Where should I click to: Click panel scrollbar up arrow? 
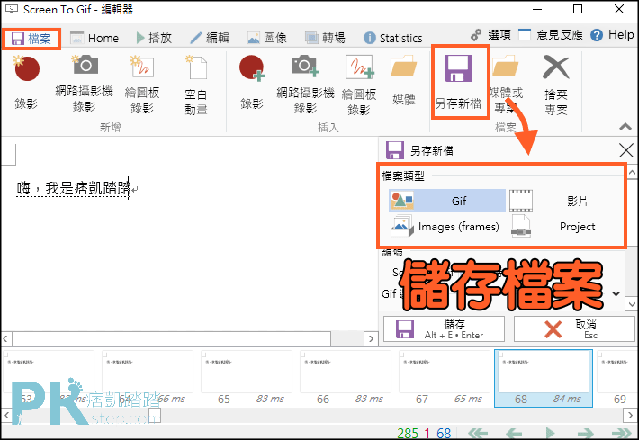632,173
